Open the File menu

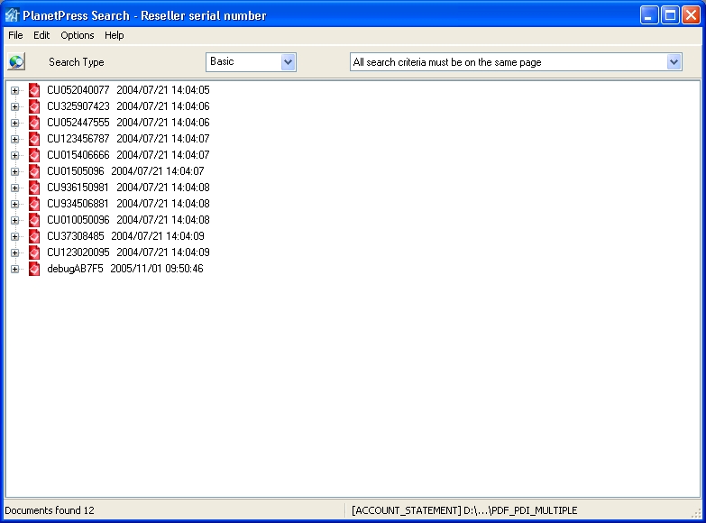[x=15, y=35]
